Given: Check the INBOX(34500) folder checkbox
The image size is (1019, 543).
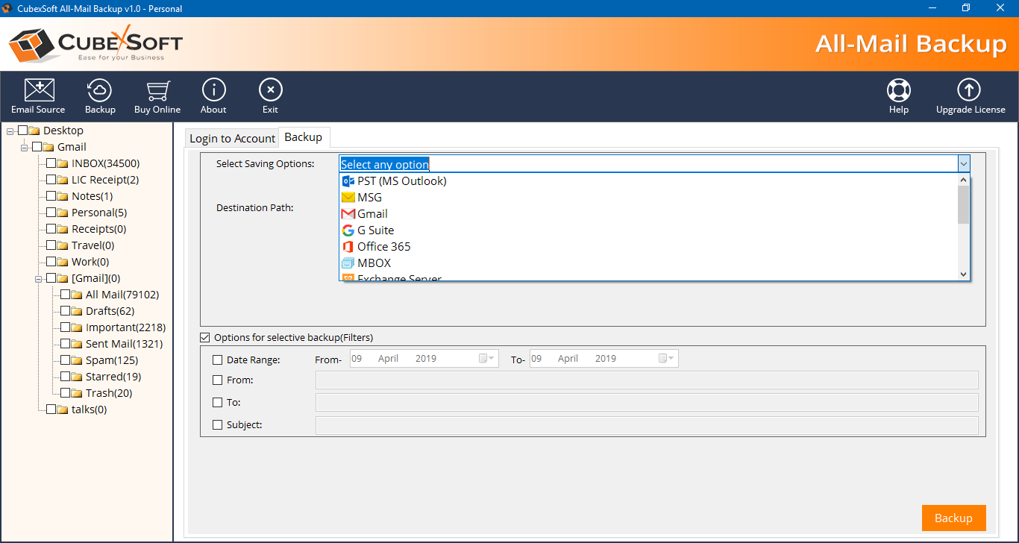Looking at the screenshot, I should (51, 163).
